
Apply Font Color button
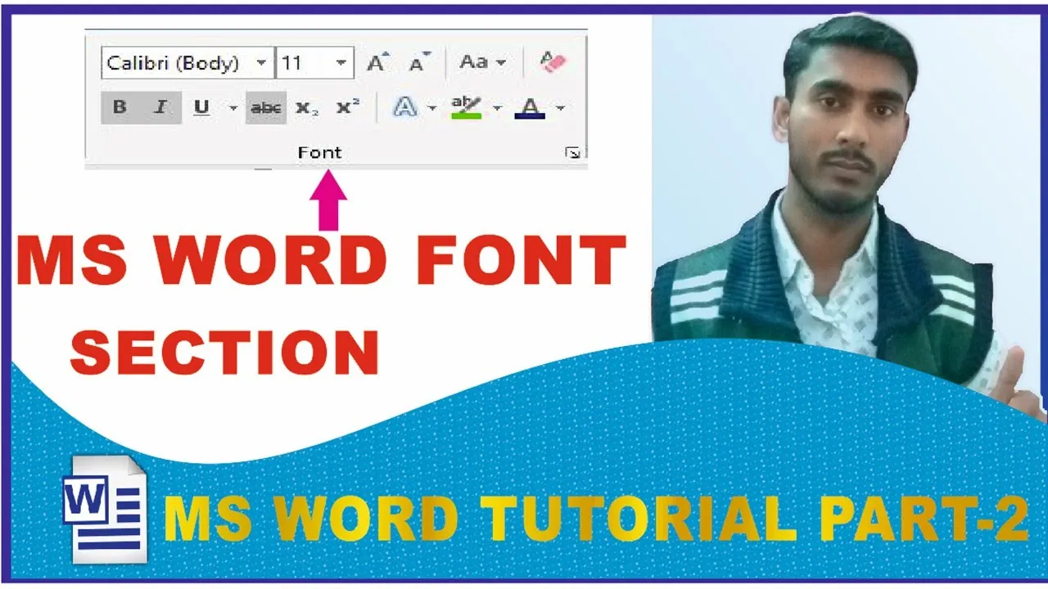click(x=530, y=107)
